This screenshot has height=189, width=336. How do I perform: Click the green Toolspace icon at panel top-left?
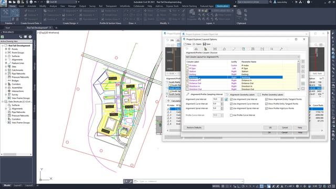coord(2,37)
